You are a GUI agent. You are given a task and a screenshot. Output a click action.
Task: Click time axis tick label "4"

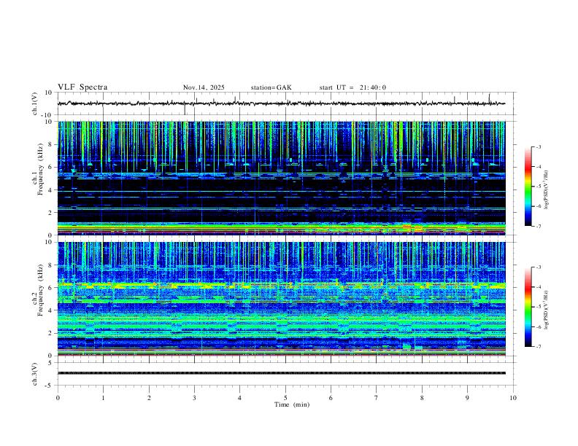(x=239, y=398)
